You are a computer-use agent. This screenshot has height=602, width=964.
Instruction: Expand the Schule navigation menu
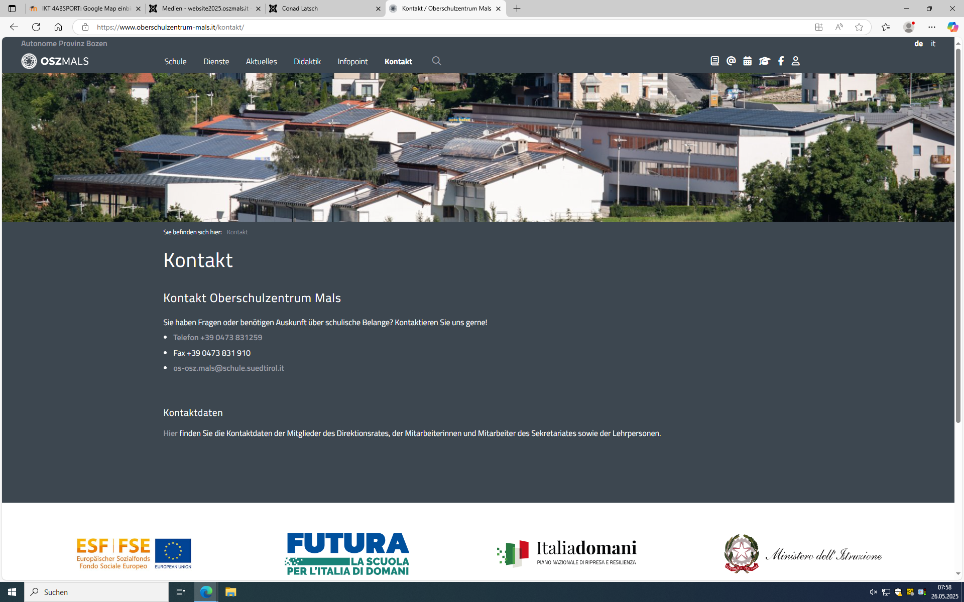pyautogui.click(x=175, y=61)
